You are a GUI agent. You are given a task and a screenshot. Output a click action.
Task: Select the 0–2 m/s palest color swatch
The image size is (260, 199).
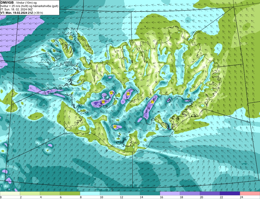[10, 193]
